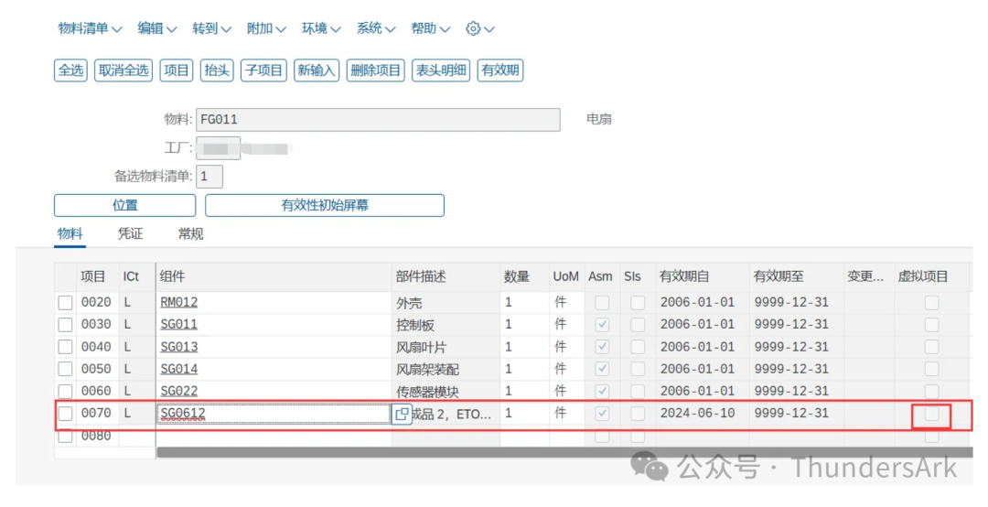Open the 环境 menu
Screen dimensions: 988x507
pos(321,28)
